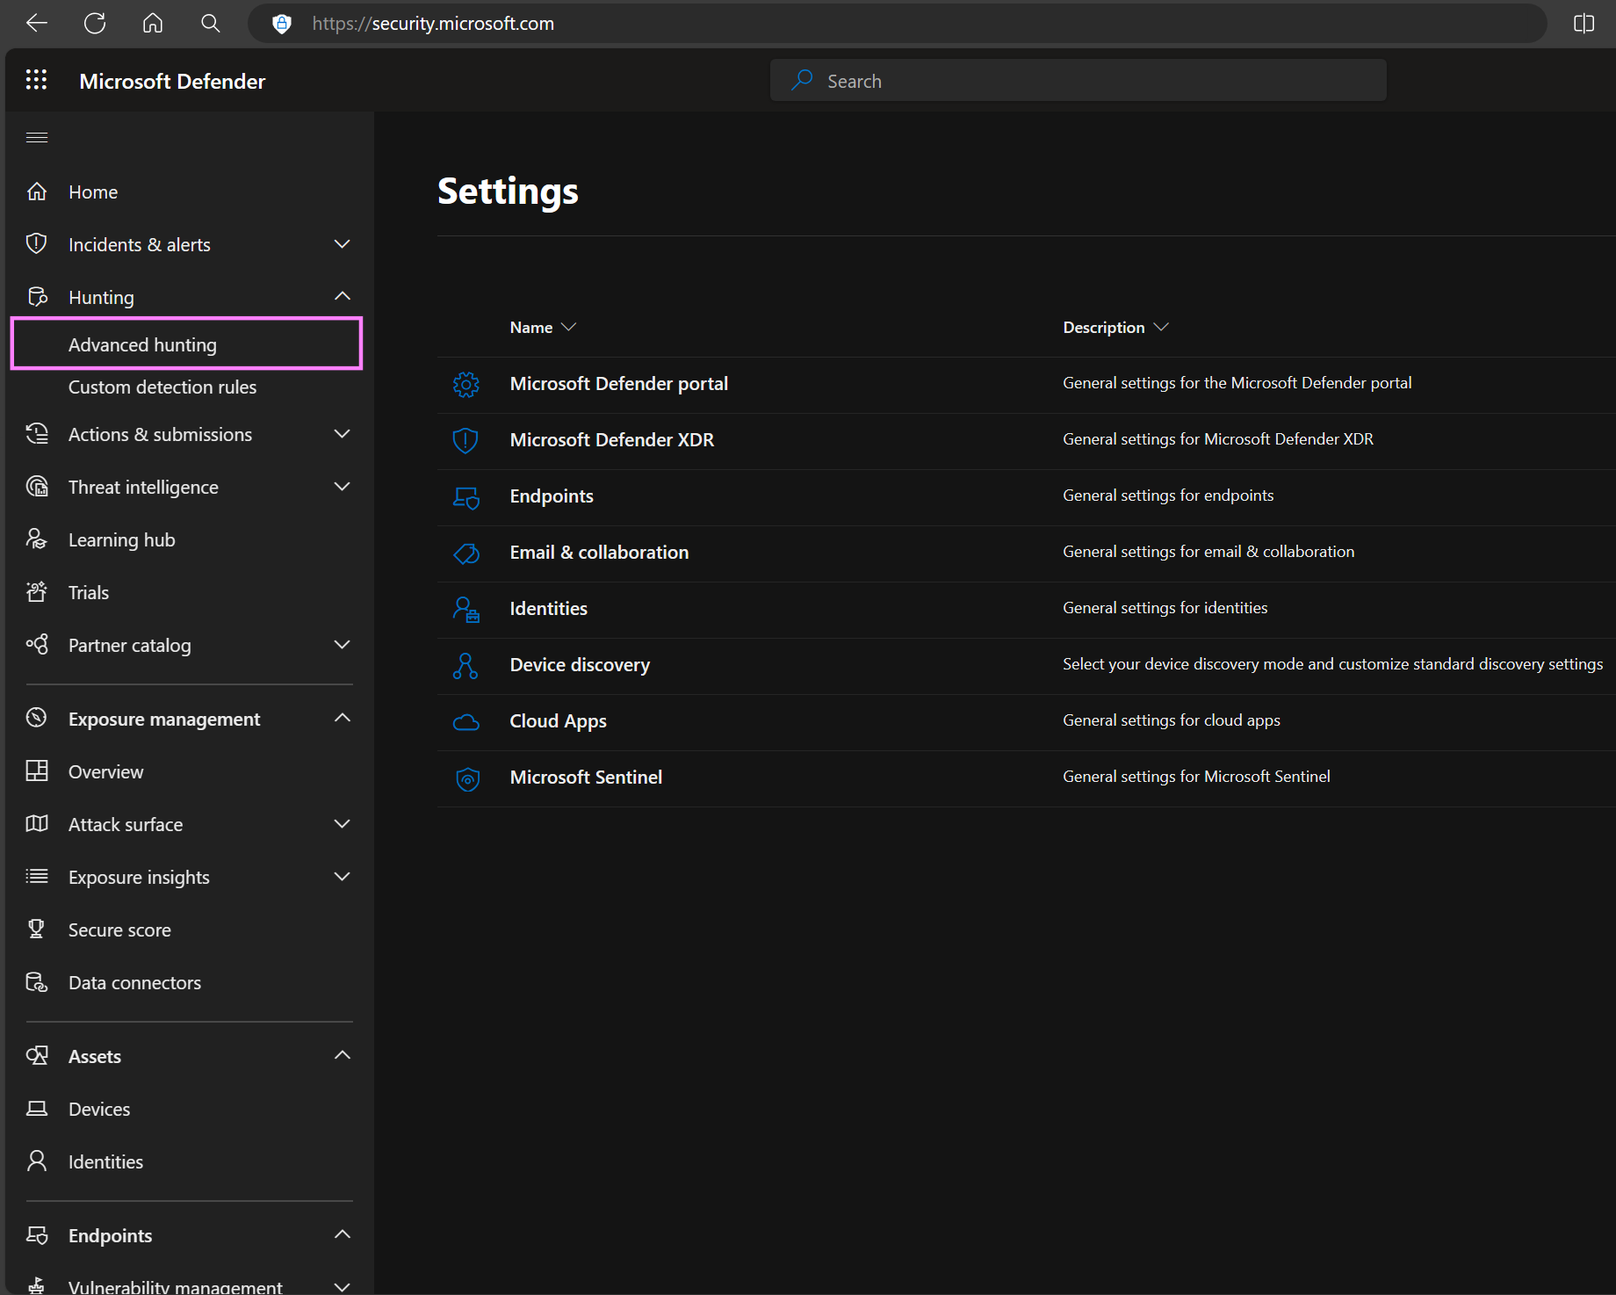The height and width of the screenshot is (1295, 1616).
Task: Expand Partner catalog chevron
Action: click(343, 645)
